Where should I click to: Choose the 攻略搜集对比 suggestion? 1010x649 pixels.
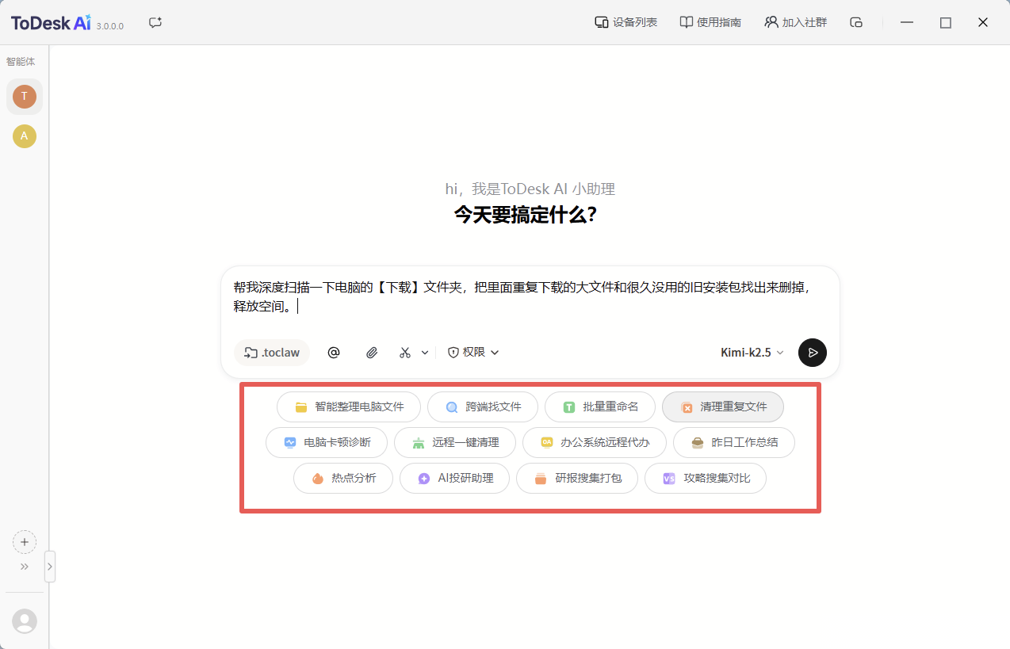[706, 478]
